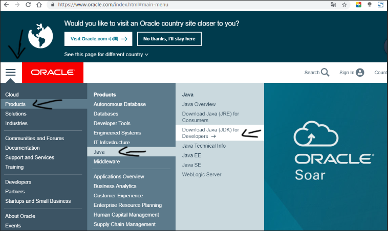This screenshot has height=231, width=388.
Task: Reload the page with the refresh icon
Action: click(x=28, y=5)
